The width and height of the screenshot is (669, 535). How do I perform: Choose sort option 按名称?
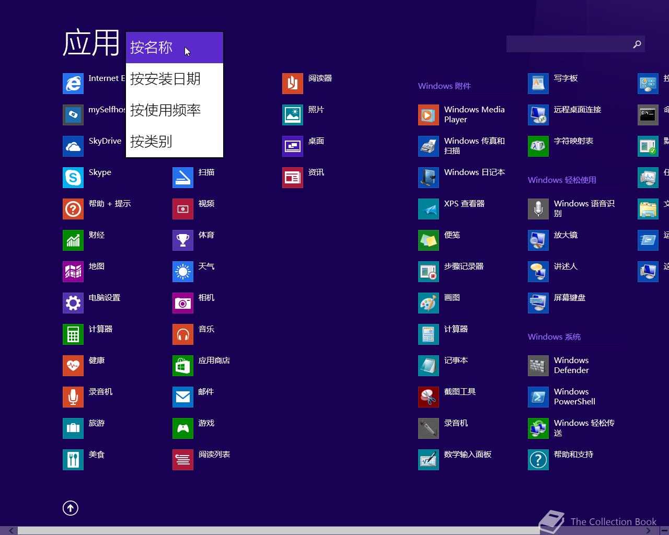coord(175,48)
